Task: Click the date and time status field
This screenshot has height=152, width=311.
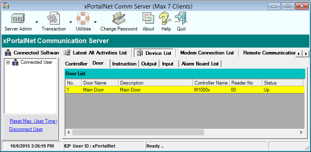Action: (32, 146)
